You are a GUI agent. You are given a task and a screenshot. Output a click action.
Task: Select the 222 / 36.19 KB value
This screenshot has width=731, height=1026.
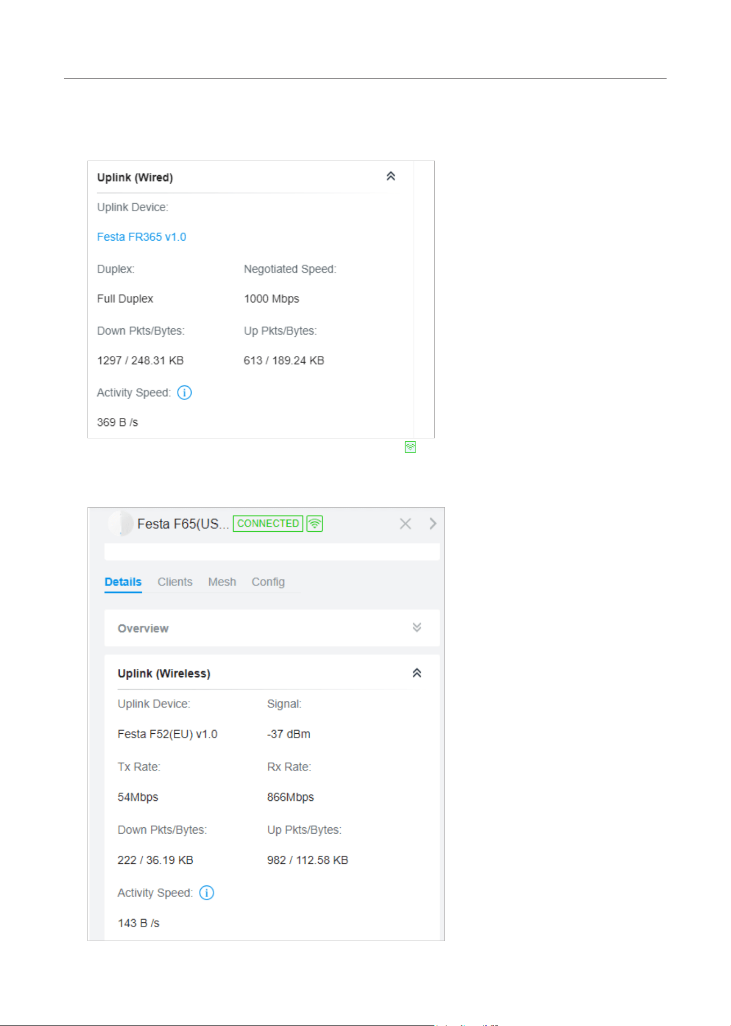coord(156,860)
